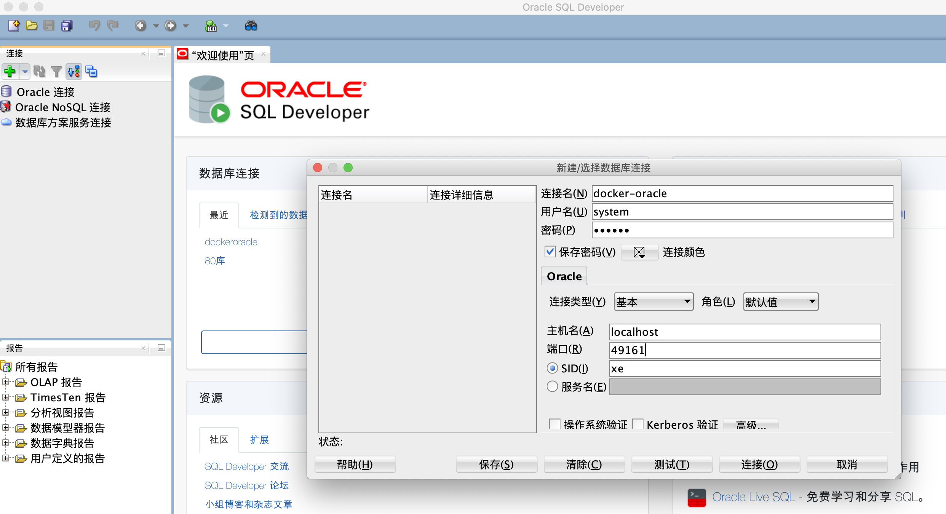Open a SQL Worksheet from the toolbar
This screenshot has width=946, height=514.
click(212, 26)
